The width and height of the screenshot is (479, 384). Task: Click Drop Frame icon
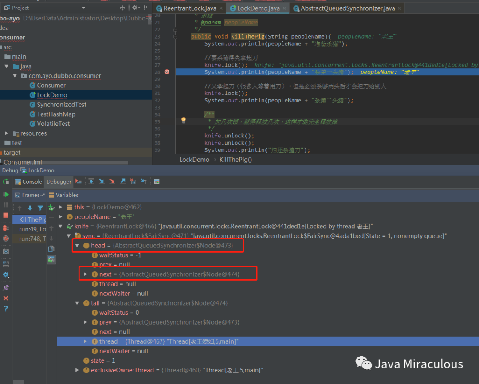133,182
